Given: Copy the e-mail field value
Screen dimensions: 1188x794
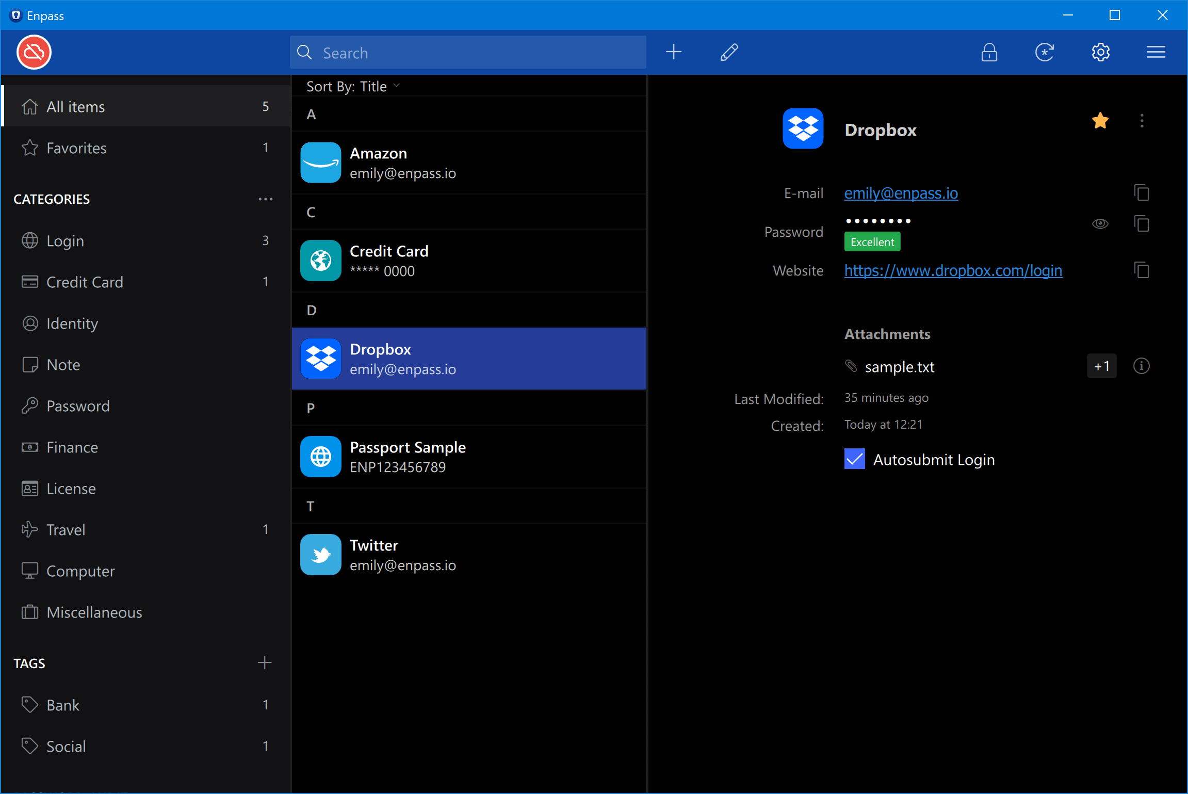Looking at the screenshot, I should pos(1142,193).
